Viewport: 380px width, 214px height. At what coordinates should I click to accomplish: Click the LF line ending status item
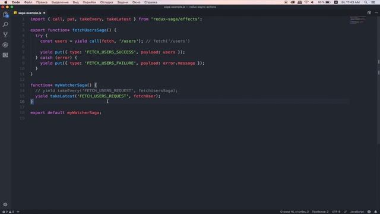click(x=345, y=212)
